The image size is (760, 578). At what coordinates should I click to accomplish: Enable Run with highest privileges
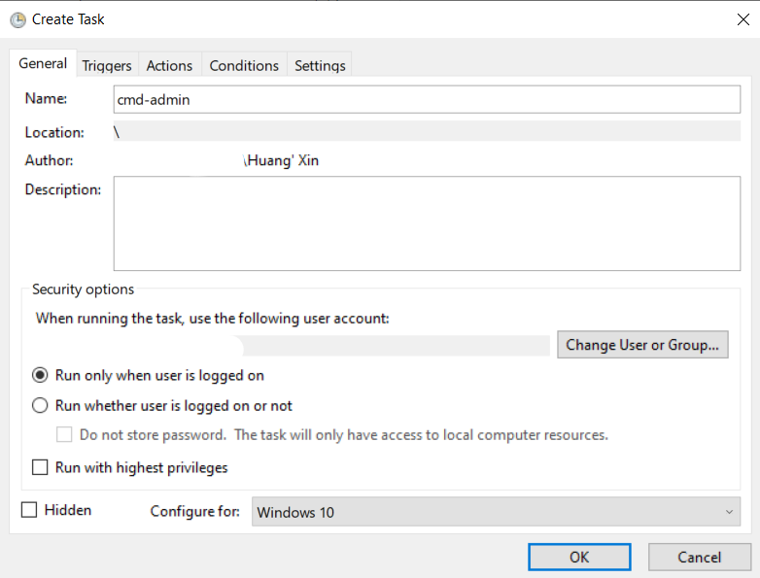40,467
